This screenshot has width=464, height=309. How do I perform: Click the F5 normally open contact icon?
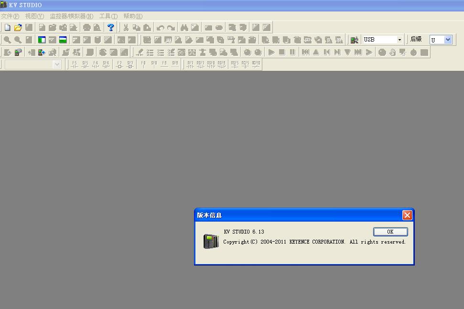(x=75, y=64)
